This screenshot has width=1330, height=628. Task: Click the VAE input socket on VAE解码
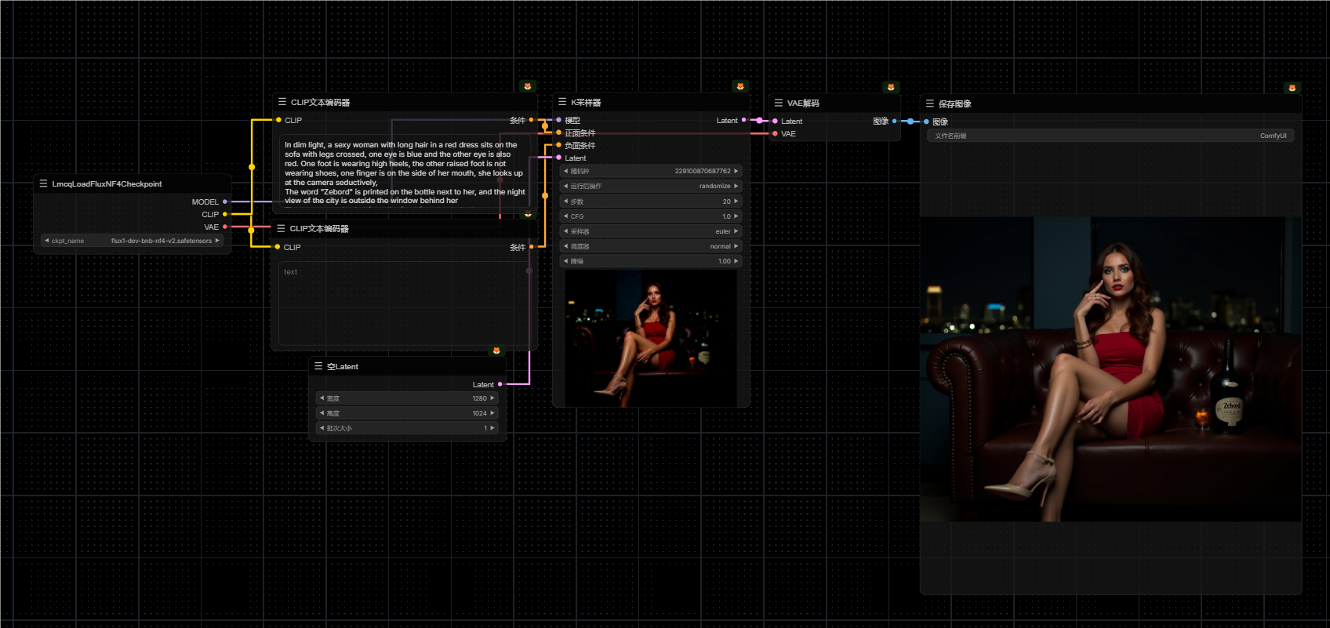click(775, 133)
